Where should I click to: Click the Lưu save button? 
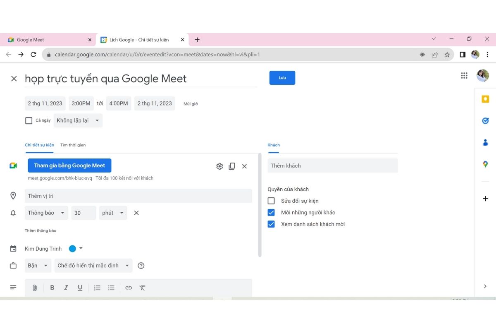282,78
